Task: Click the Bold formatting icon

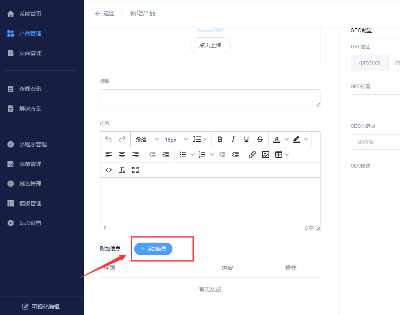Action: (220, 139)
